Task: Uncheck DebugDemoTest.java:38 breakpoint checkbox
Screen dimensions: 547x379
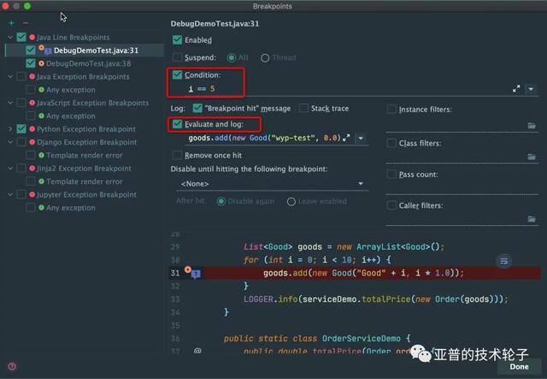Action: click(x=31, y=63)
